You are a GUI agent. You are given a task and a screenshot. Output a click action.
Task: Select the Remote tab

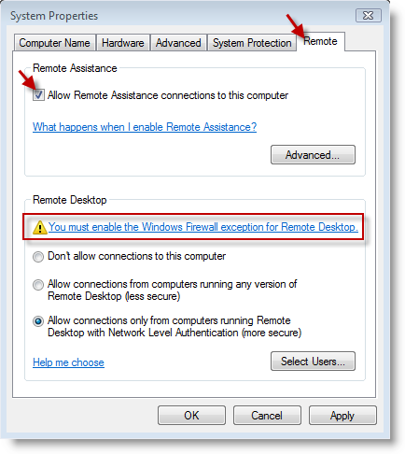point(320,41)
